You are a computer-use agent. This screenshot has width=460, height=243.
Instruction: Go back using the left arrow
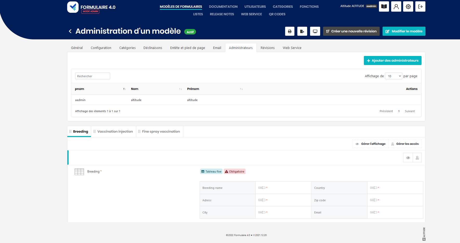click(70, 31)
